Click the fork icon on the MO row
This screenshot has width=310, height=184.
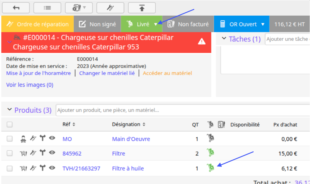coord(42,138)
